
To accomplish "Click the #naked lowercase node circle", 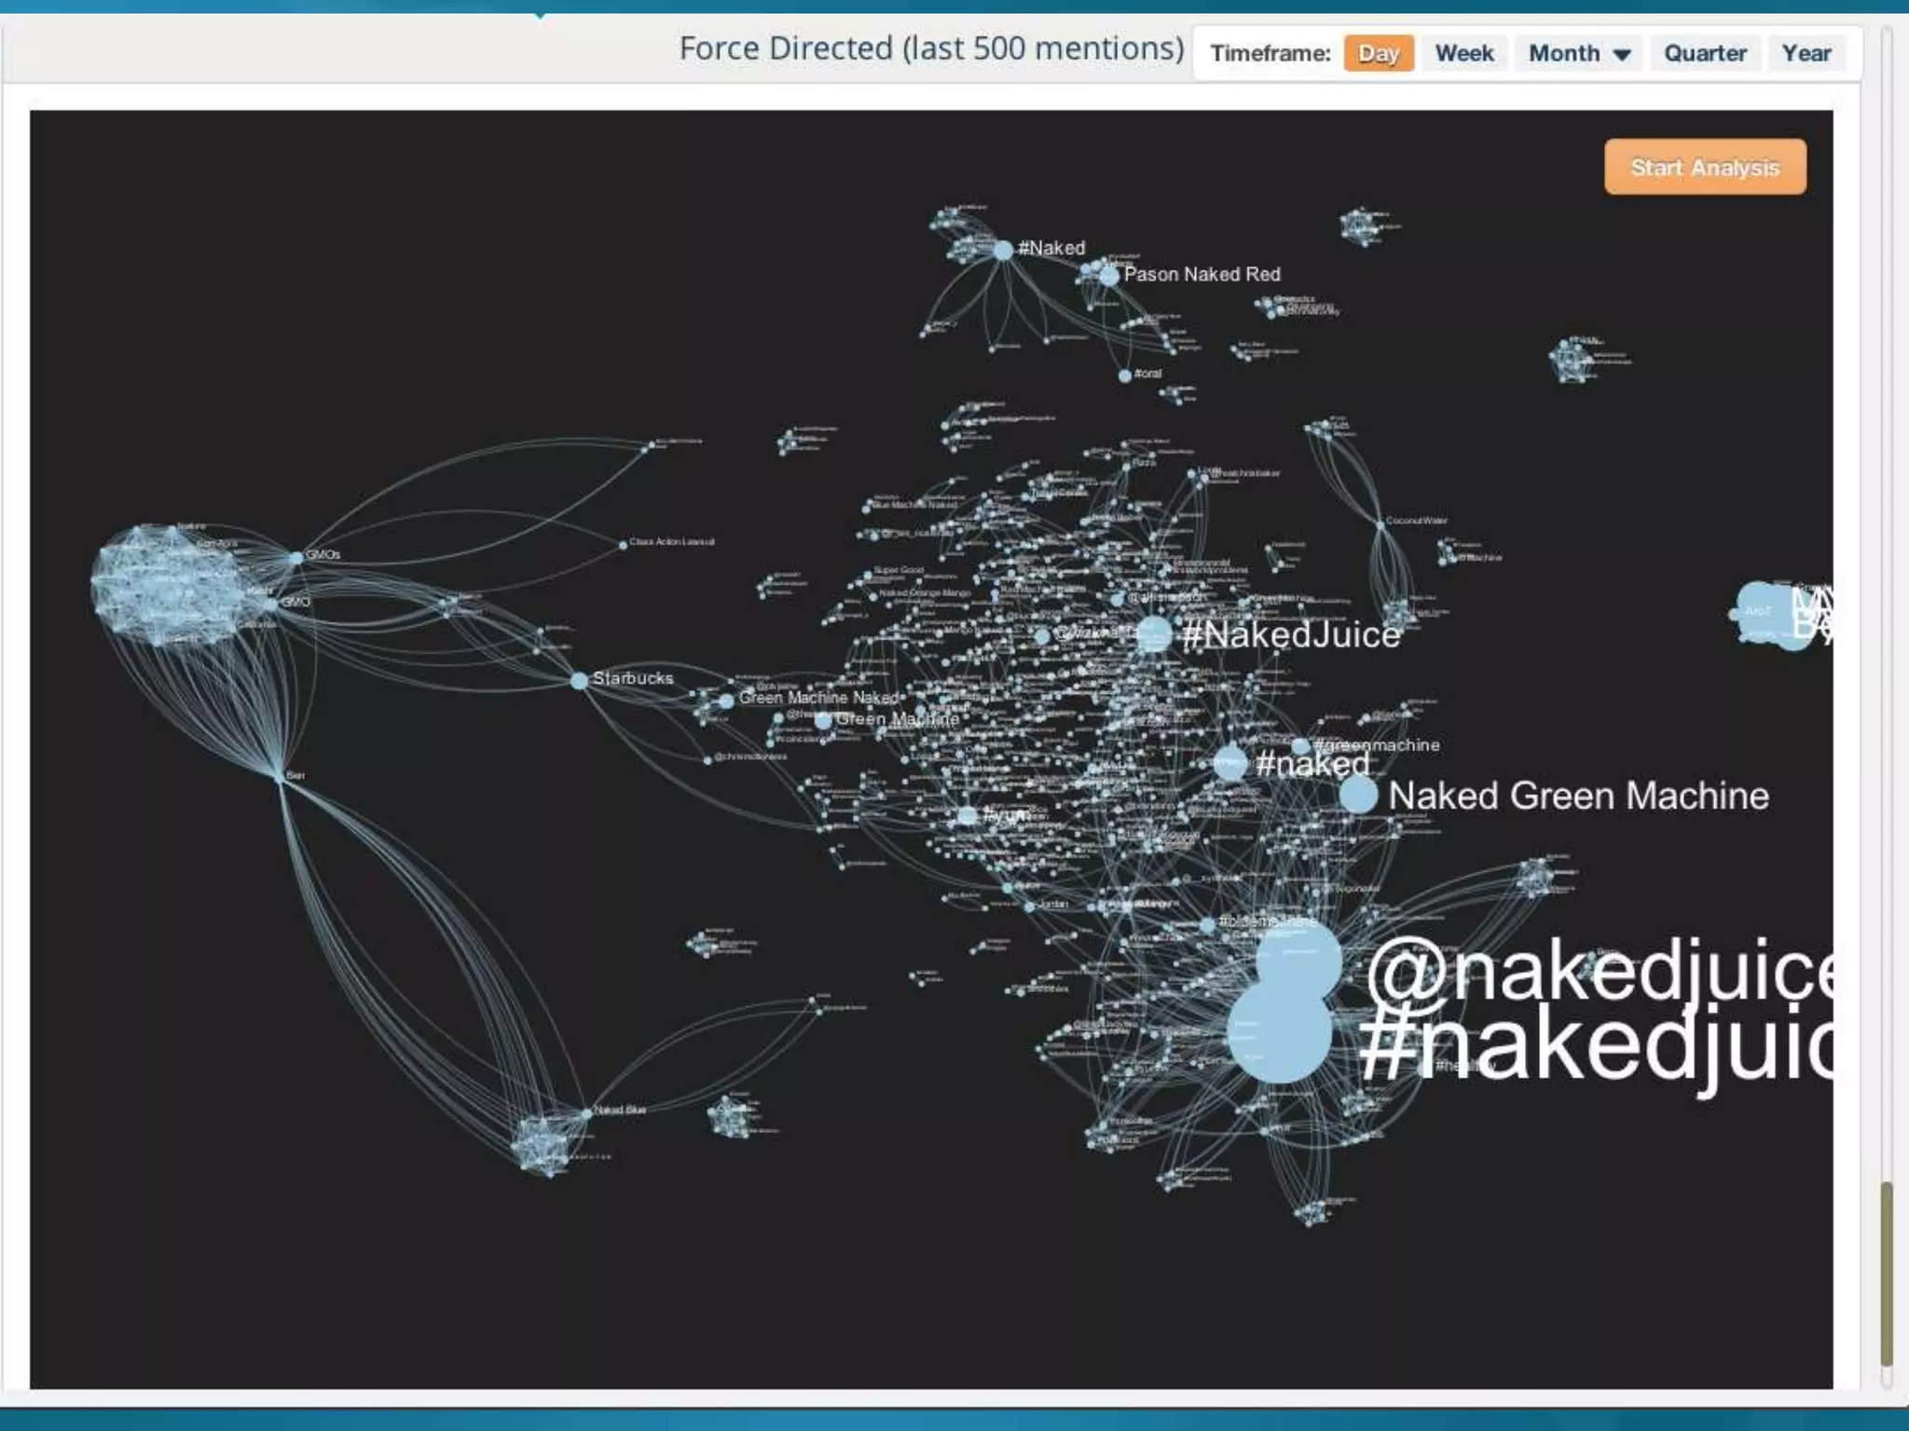I will pos(1230,763).
